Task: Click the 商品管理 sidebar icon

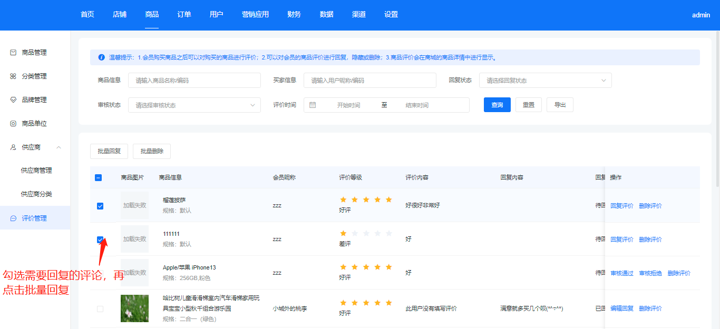Action: [x=14, y=53]
